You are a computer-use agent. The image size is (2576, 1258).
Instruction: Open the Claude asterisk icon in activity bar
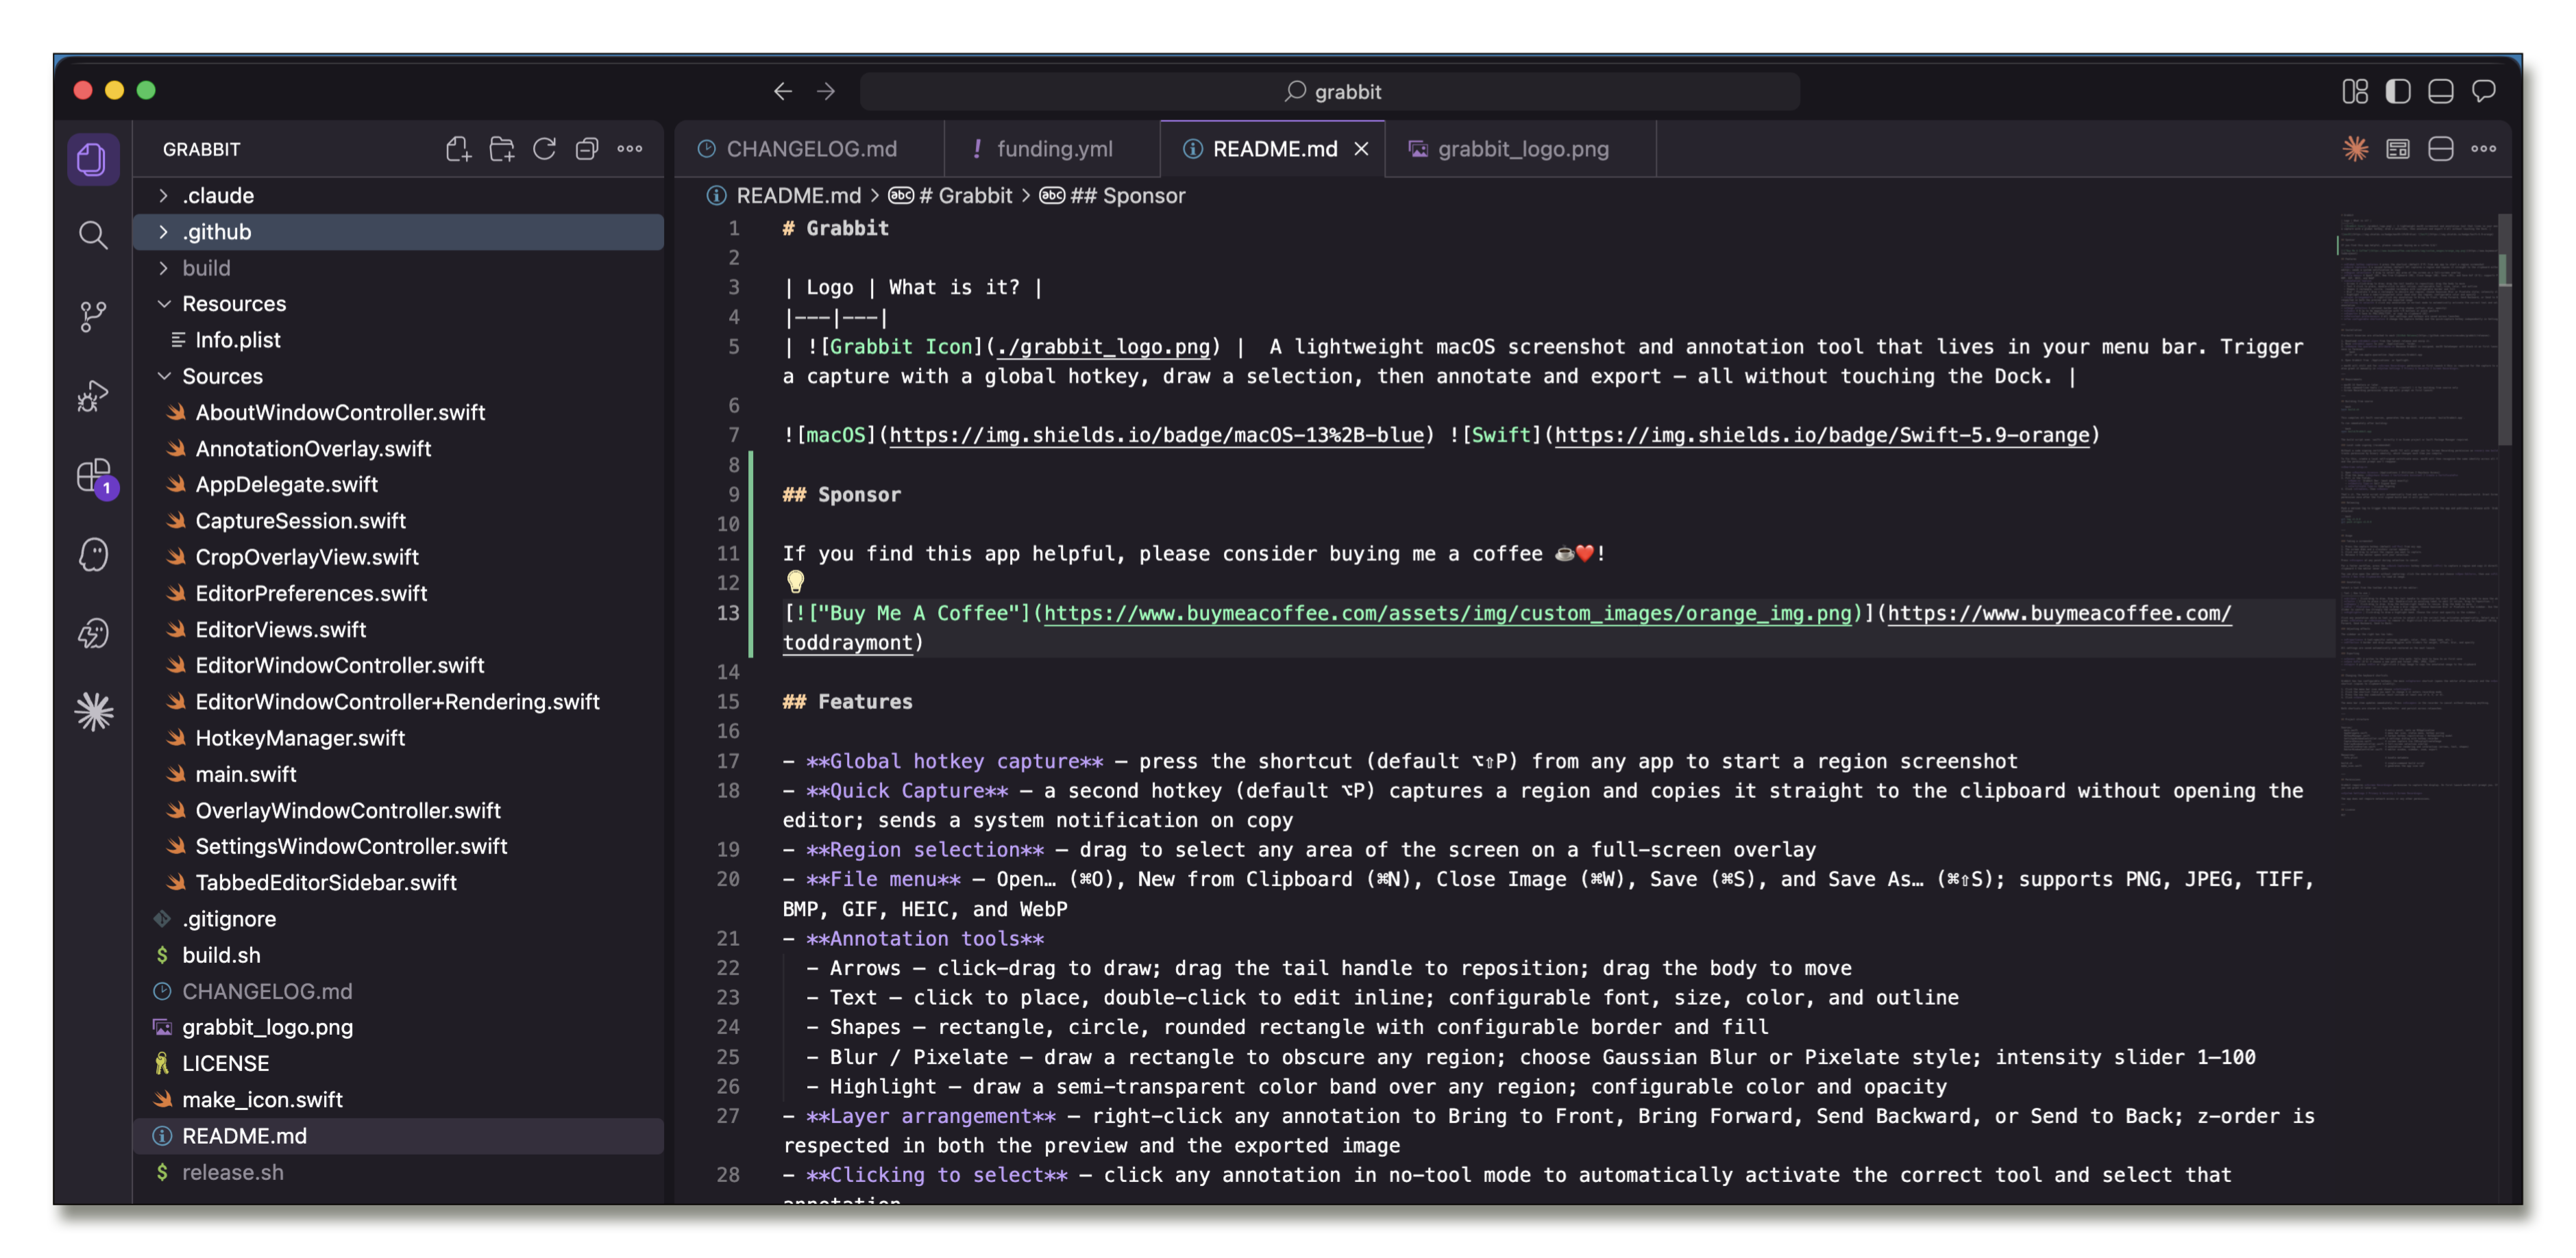(x=93, y=712)
